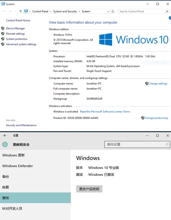This screenshot has height=220, width=171.
Task: Select System and Security breadcrumb
Action: pos(65,12)
